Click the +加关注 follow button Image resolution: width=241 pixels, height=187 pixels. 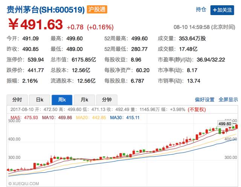tap(222, 10)
